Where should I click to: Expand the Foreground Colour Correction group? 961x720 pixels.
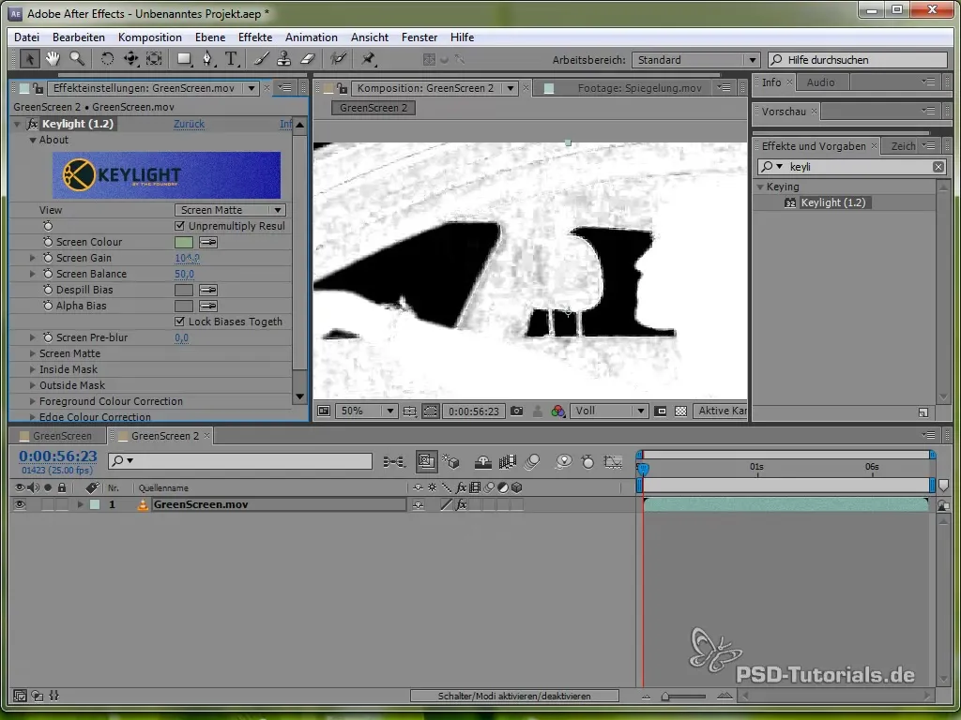(x=33, y=401)
